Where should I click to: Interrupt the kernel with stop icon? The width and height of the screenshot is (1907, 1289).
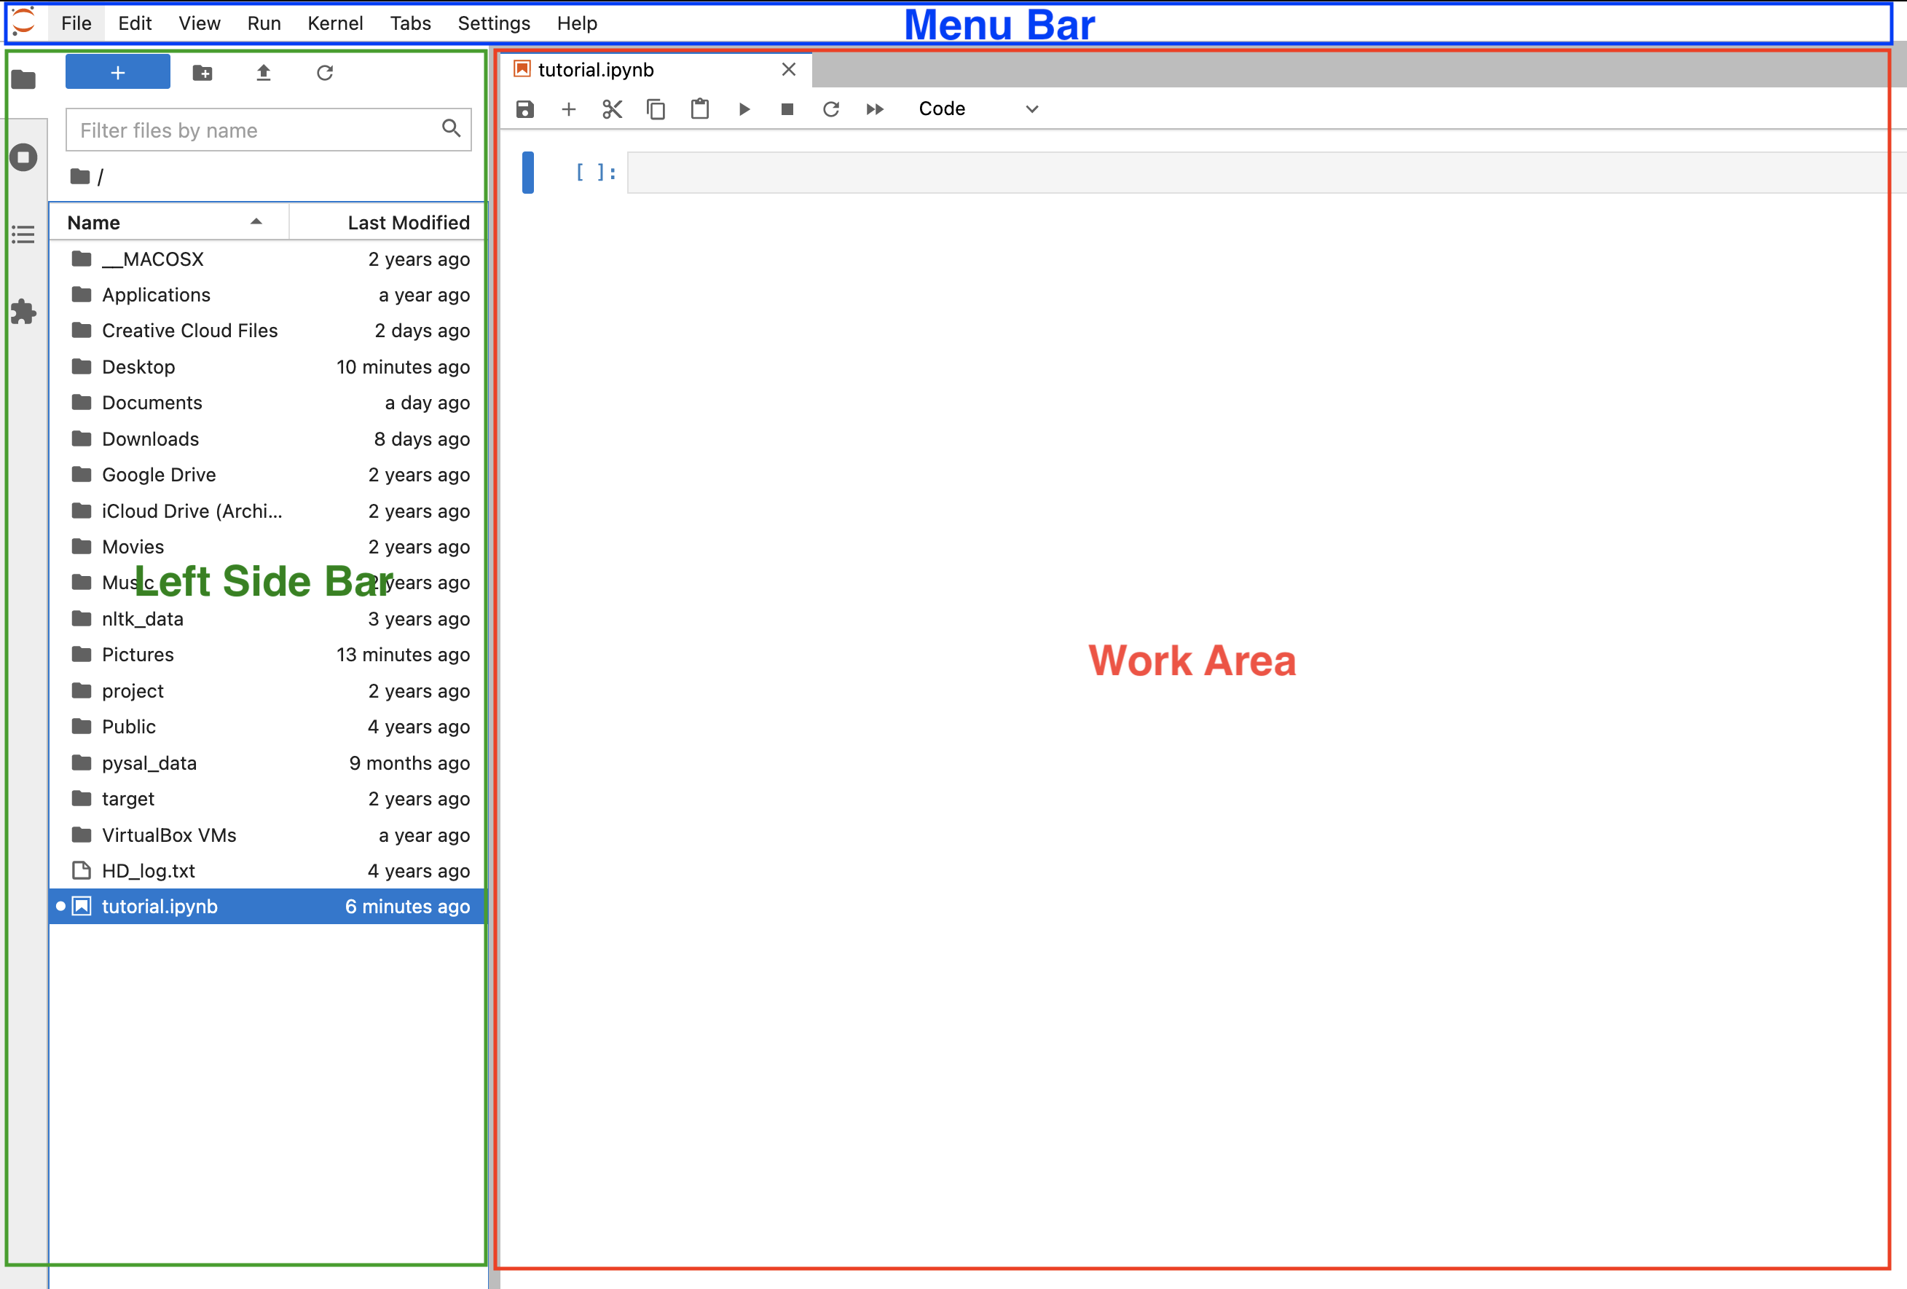click(787, 109)
